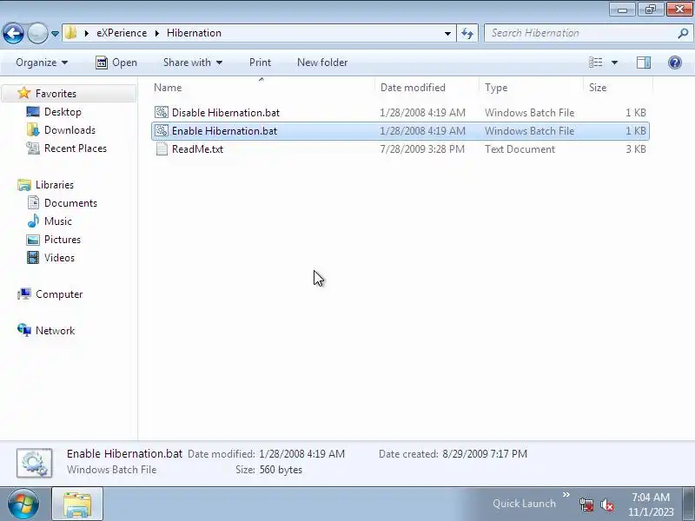The width and height of the screenshot is (695, 521).
Task: Click the 7/28/2009 3:28 PM date cell
Action: [x=422, y=148]
